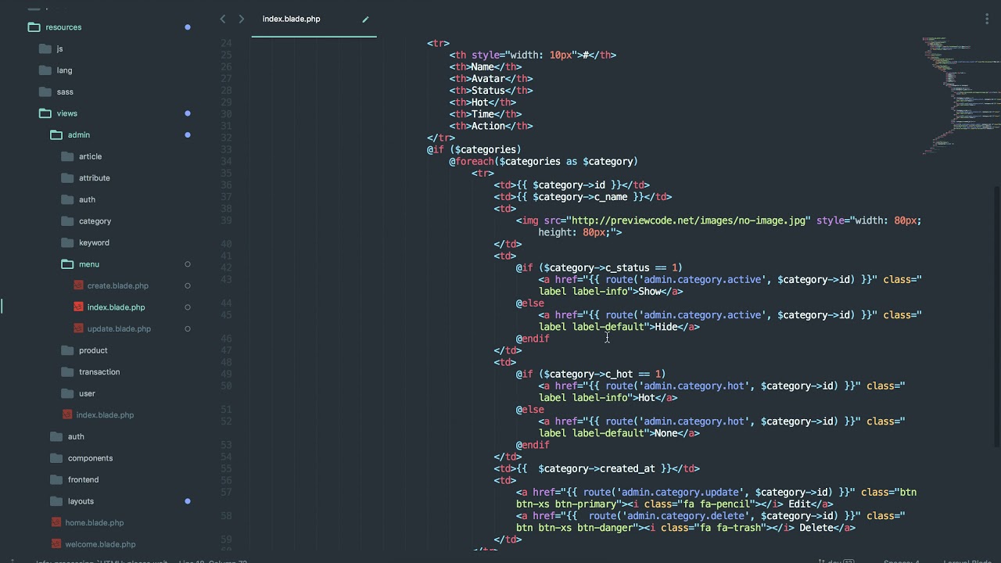Click the code line '<th>Action</th>'
This screenshot has height=563, width=1001.
point(491,126)
